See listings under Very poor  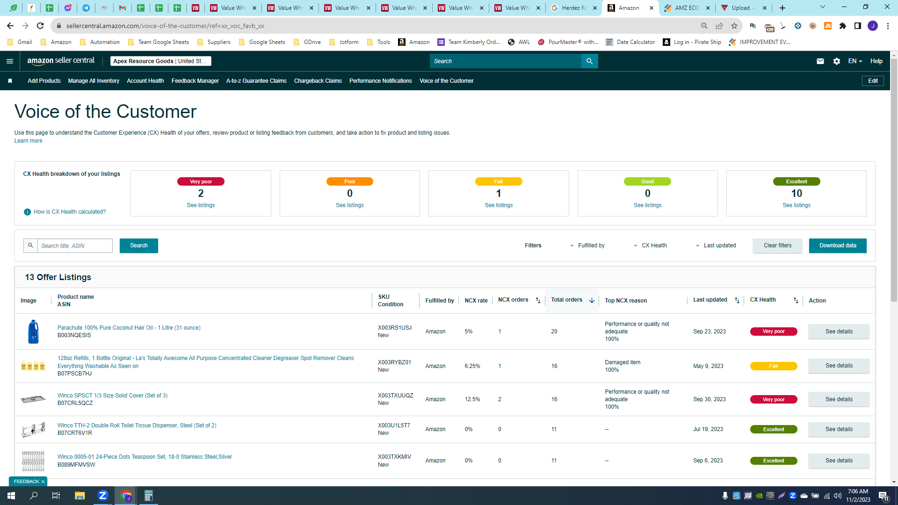pyautogui.click(x=201, y=205)
